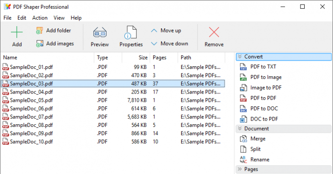Click the Add images icon

tap(39, 44)
